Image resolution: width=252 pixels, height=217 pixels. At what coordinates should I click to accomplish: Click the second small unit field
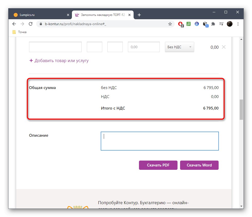(x=115, y=47)
